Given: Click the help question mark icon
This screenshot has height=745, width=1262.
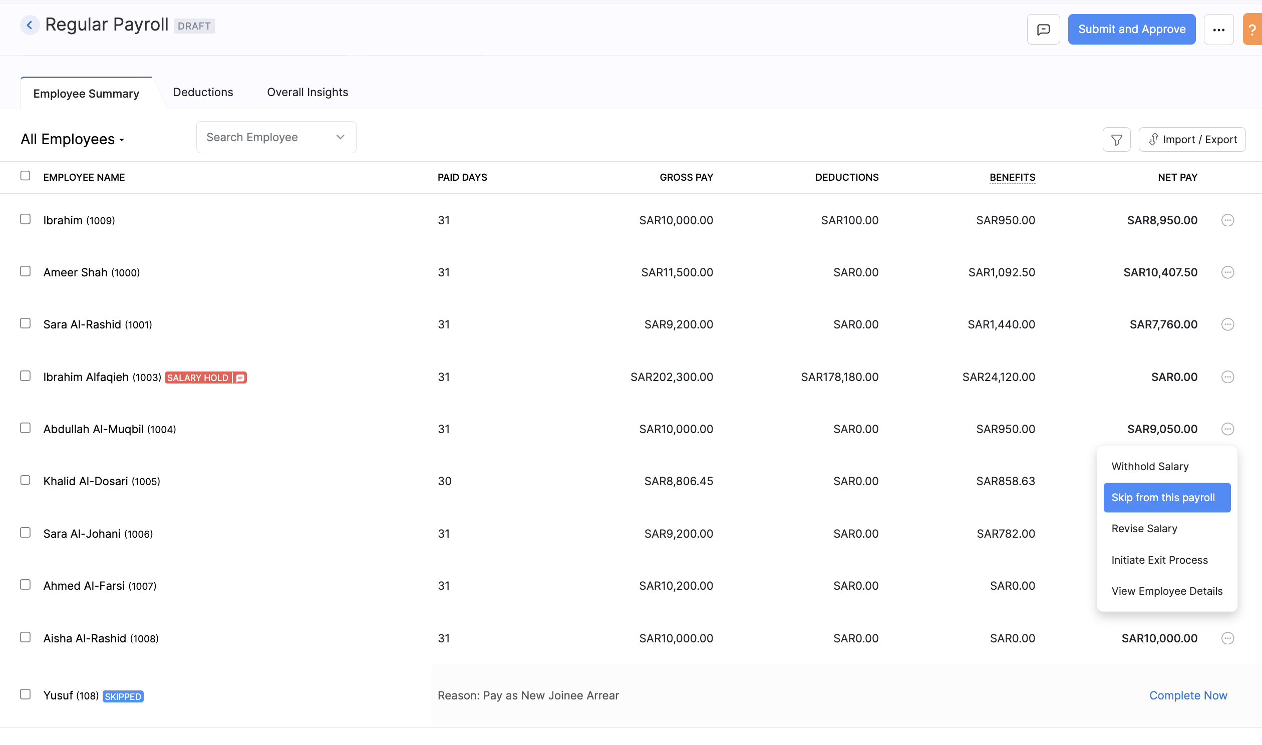Looking at the screenshot, I should (1254, 29).
